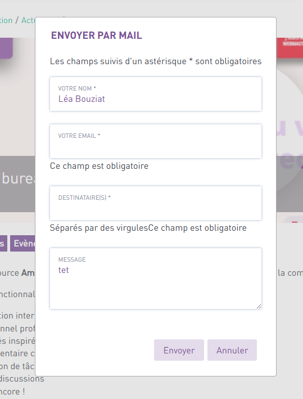The height and width of the screenshot is (399, 303).
Task: Click the 'Séparés par des virgules' hint text
Action: (99, 228)
